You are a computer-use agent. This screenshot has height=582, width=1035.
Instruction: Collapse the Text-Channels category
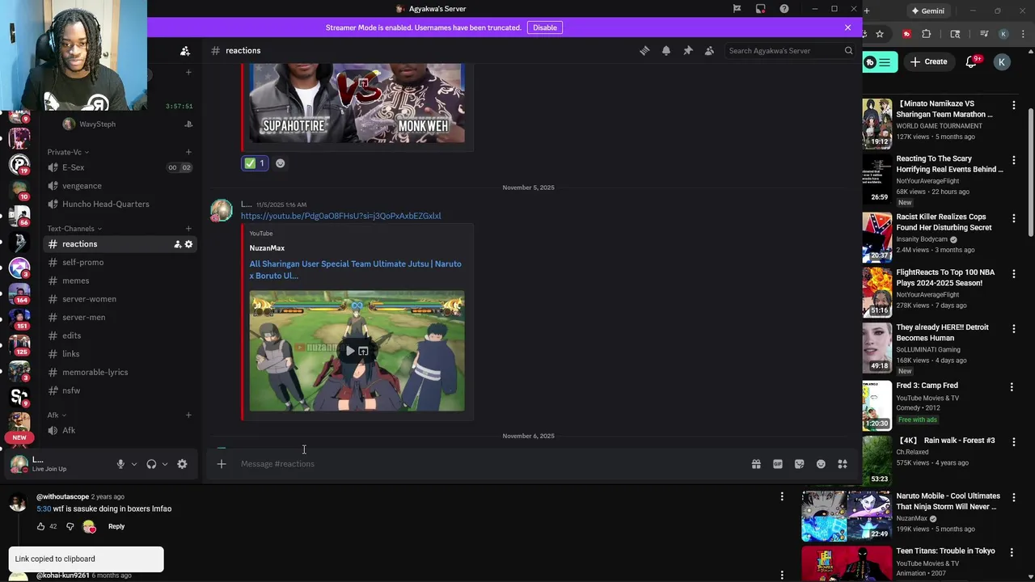[74, 229]
